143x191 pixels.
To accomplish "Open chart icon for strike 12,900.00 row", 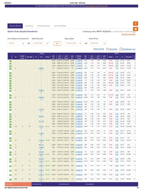I will [11, 122].
